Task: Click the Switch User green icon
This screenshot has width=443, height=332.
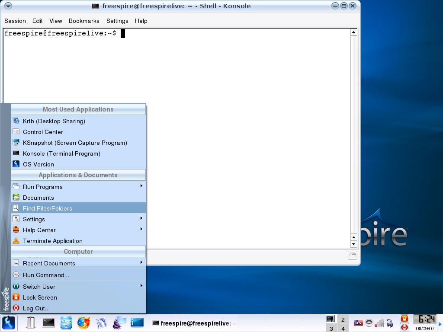Action: [x=16, y=286]
